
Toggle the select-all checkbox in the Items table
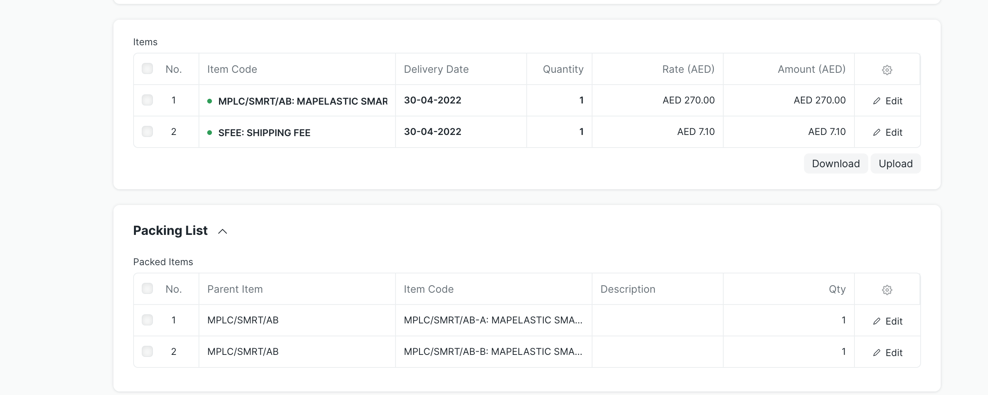coord(148,68)
